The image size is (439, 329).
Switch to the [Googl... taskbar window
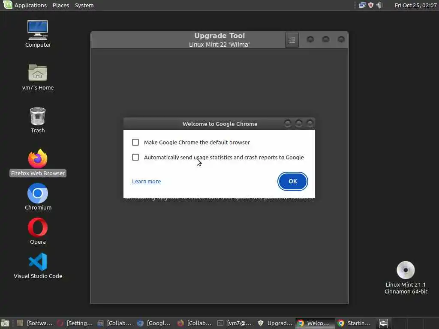tap(154, 323)
